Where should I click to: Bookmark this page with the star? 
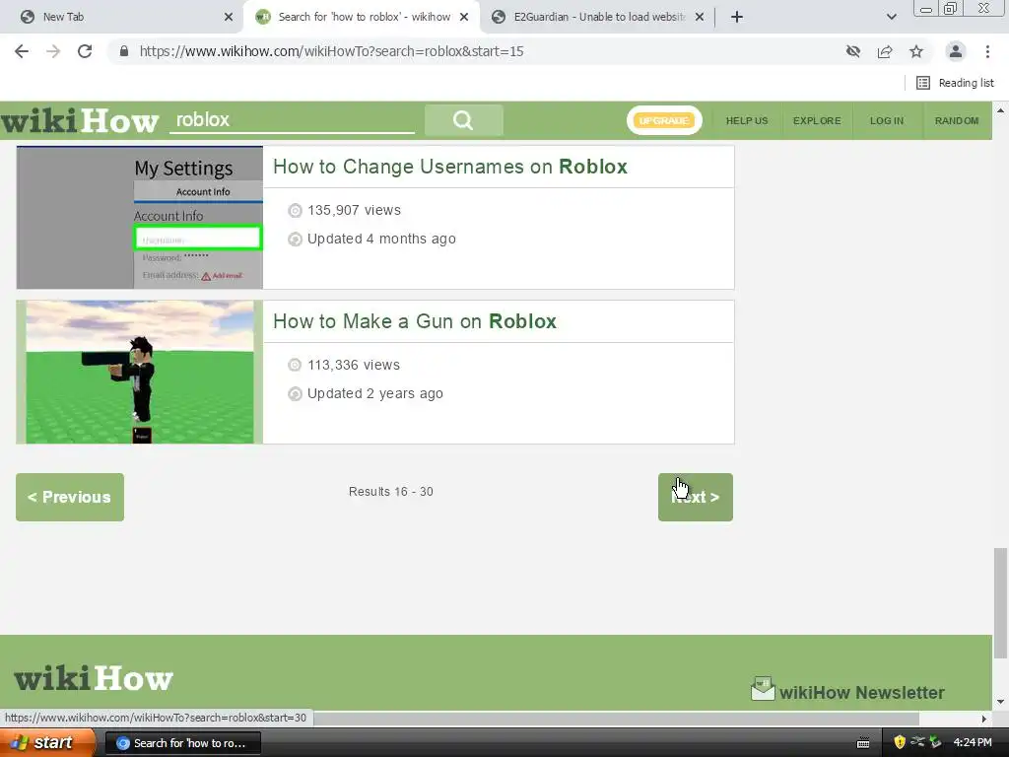916,51
